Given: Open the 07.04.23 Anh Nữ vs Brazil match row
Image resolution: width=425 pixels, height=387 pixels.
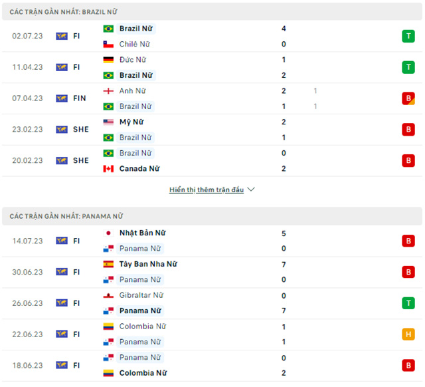Looking at the screenshot, I should point(212,98).
